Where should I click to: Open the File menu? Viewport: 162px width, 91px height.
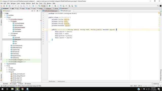pyautogui.click(x=2, y=3)
